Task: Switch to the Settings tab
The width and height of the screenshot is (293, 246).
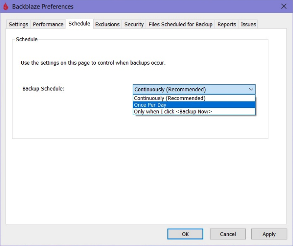Action: [18, 24]
